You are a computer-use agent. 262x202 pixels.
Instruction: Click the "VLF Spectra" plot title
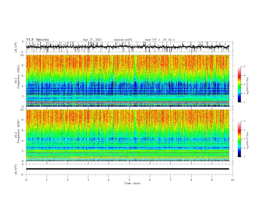(x=37, y=40)
